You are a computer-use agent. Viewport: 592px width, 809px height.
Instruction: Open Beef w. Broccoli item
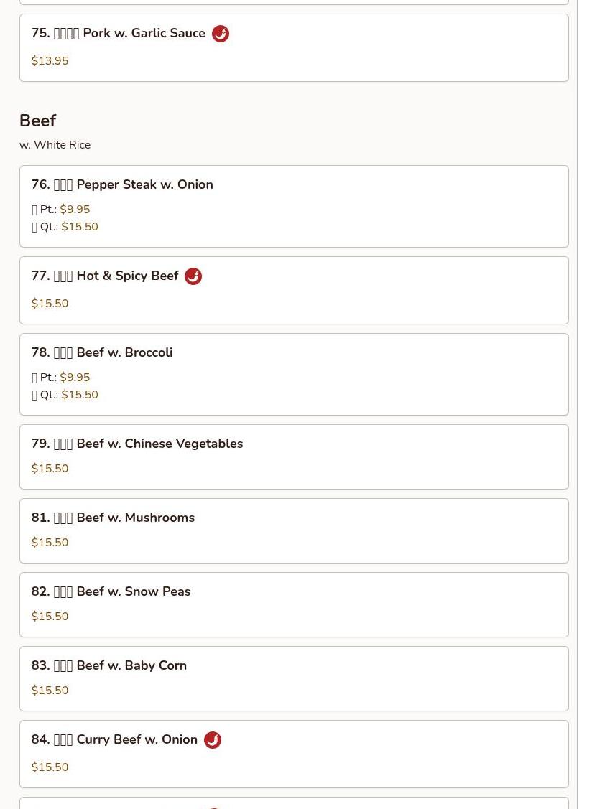pyautogui.click(x=102, y=352)
